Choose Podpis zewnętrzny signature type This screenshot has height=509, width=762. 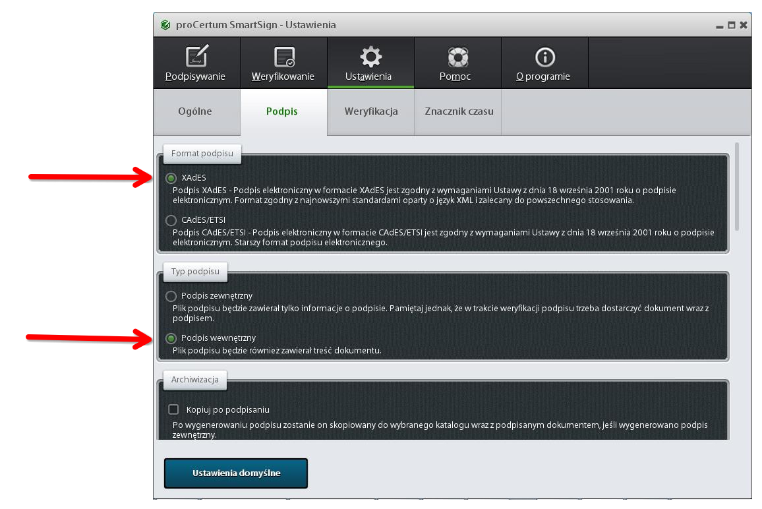[x=171, y=296]
